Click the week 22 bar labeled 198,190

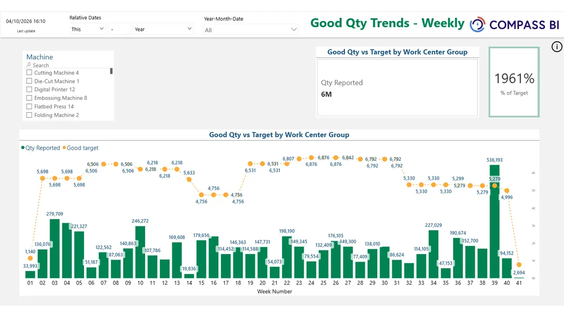[x=287, y=257]
